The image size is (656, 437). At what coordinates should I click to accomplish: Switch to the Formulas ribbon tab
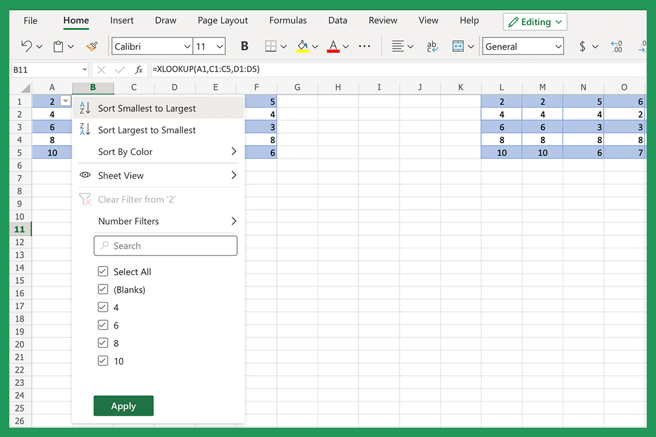click(x=288, y=20)
